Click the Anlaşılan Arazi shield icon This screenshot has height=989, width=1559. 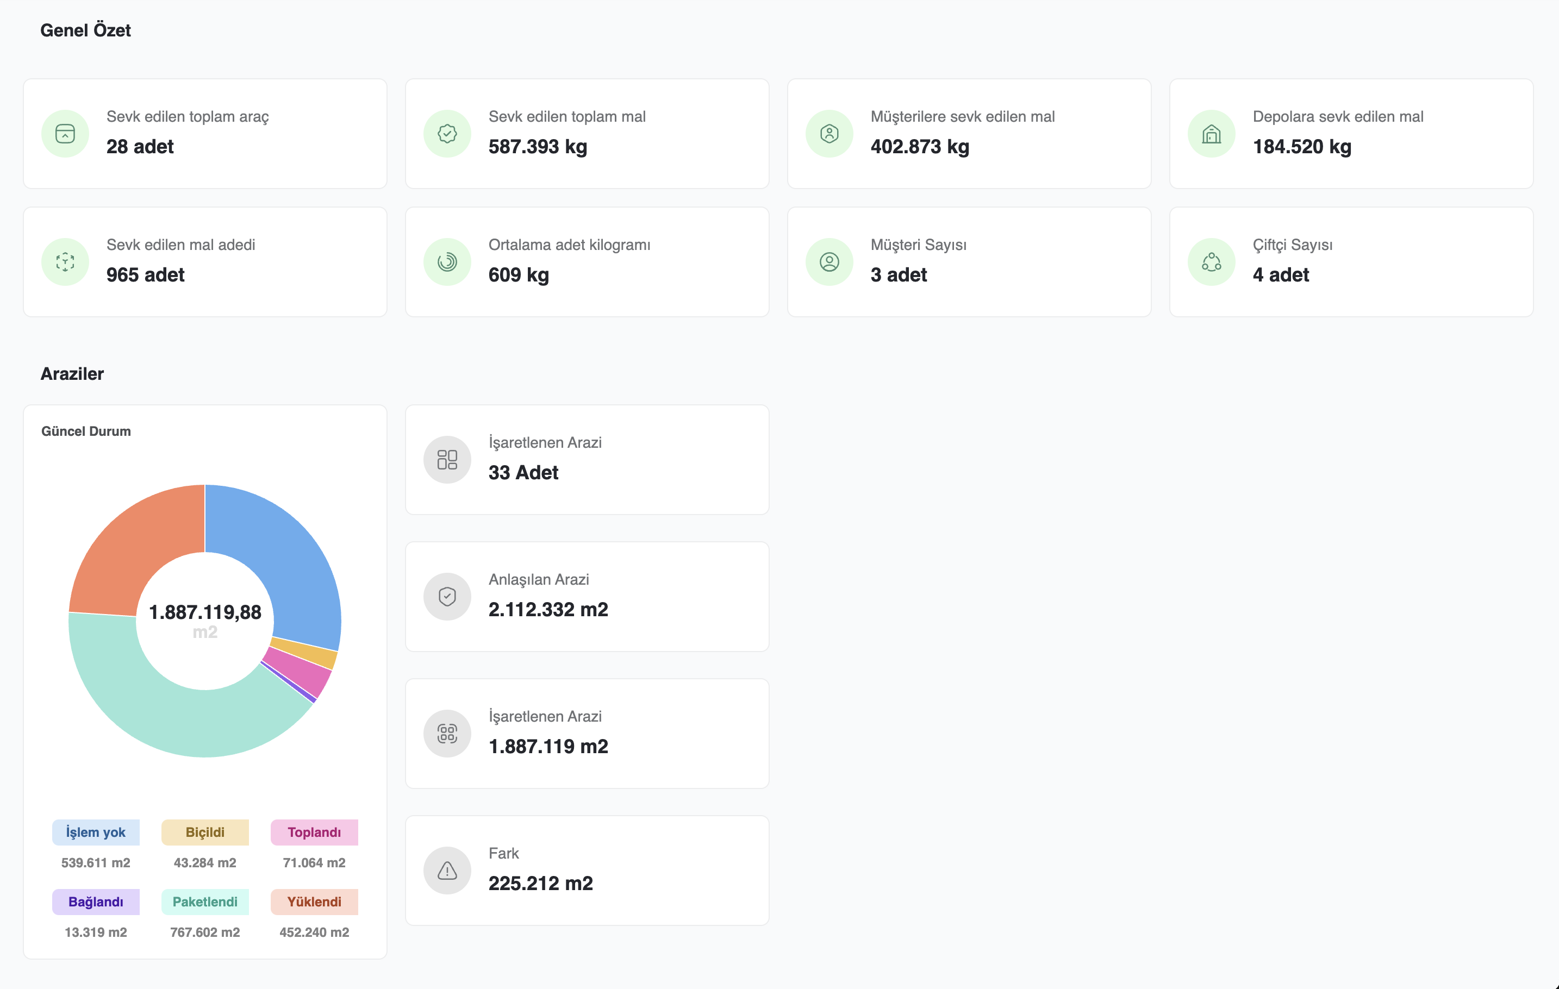[447, 597]
